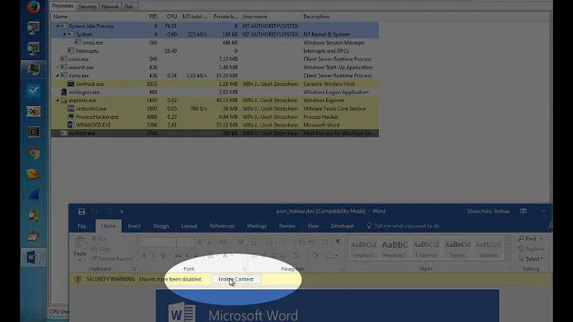Switch to Services tab in Process Hacker

click(x=88, y=6)
